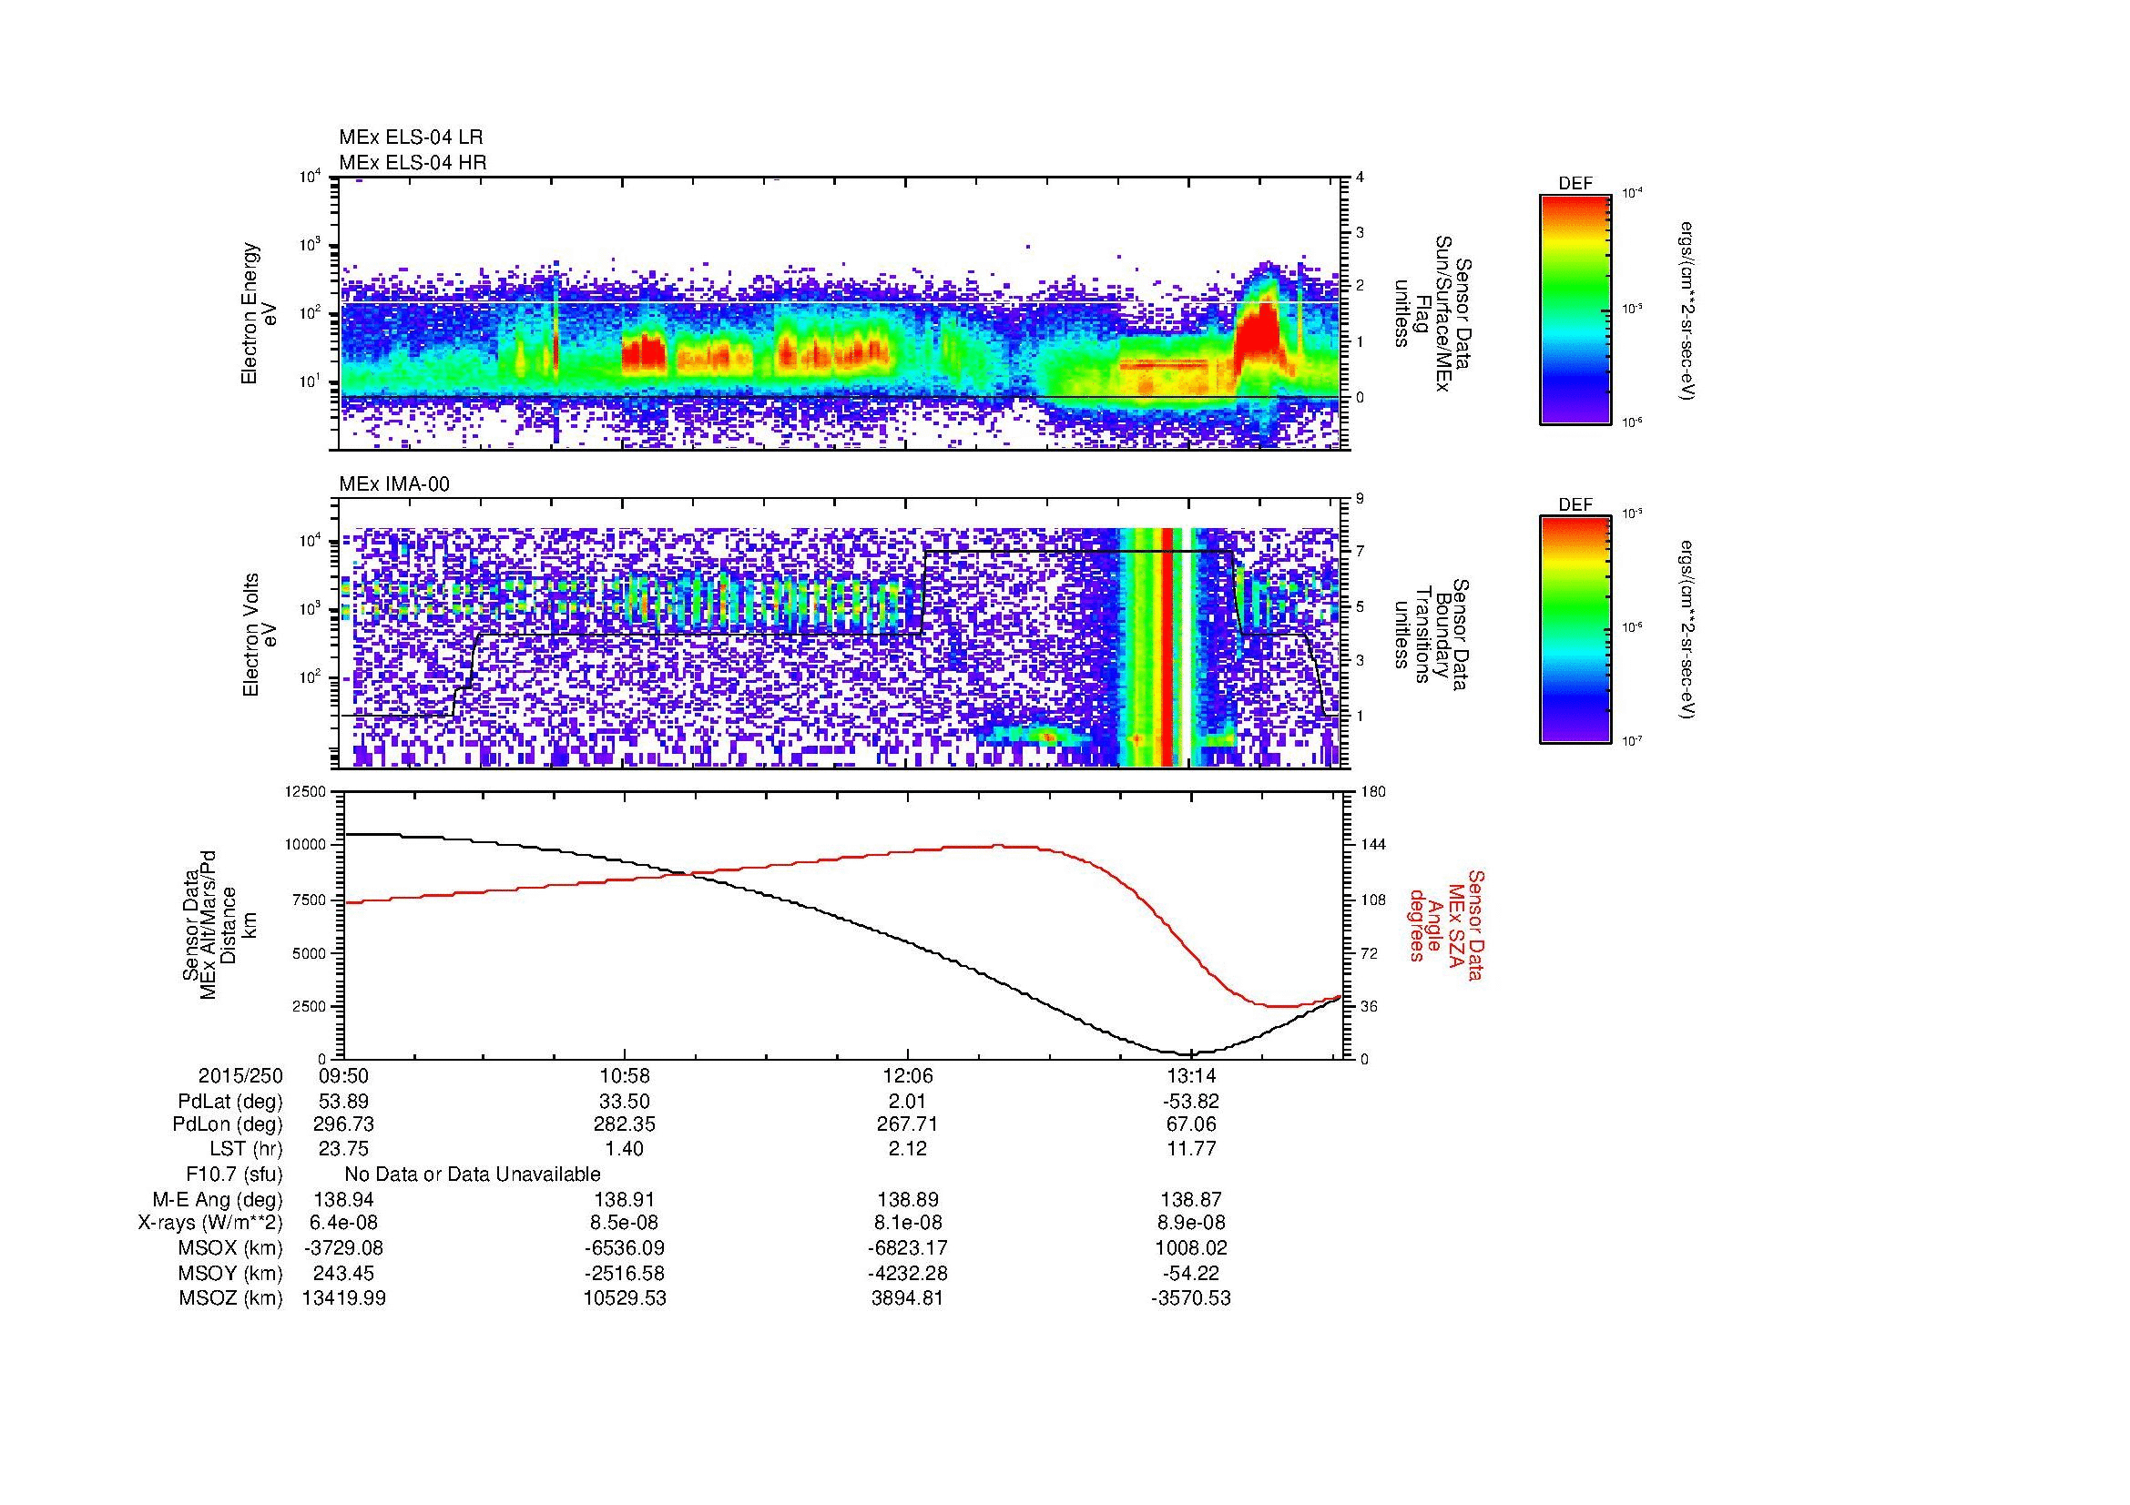Screen dimensions: 2130x1505
Task: Click X-rays value '8.9e-08'
Action: point(1190,1223)
